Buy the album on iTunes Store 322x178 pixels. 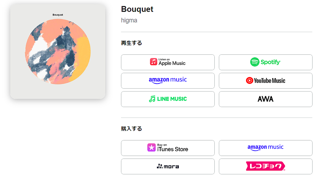(x=168, y=148)
